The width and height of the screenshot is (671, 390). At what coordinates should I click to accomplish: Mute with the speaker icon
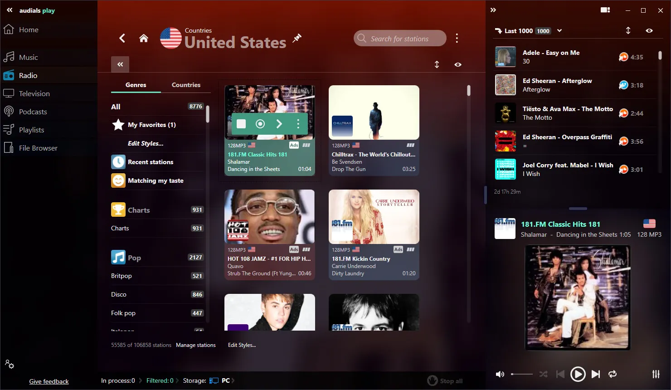pos(500,374)
